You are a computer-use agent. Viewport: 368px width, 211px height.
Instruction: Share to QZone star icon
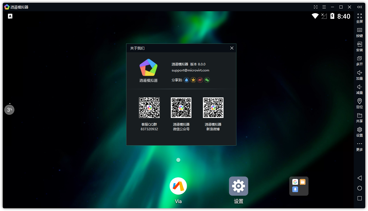tap(193, 80)
